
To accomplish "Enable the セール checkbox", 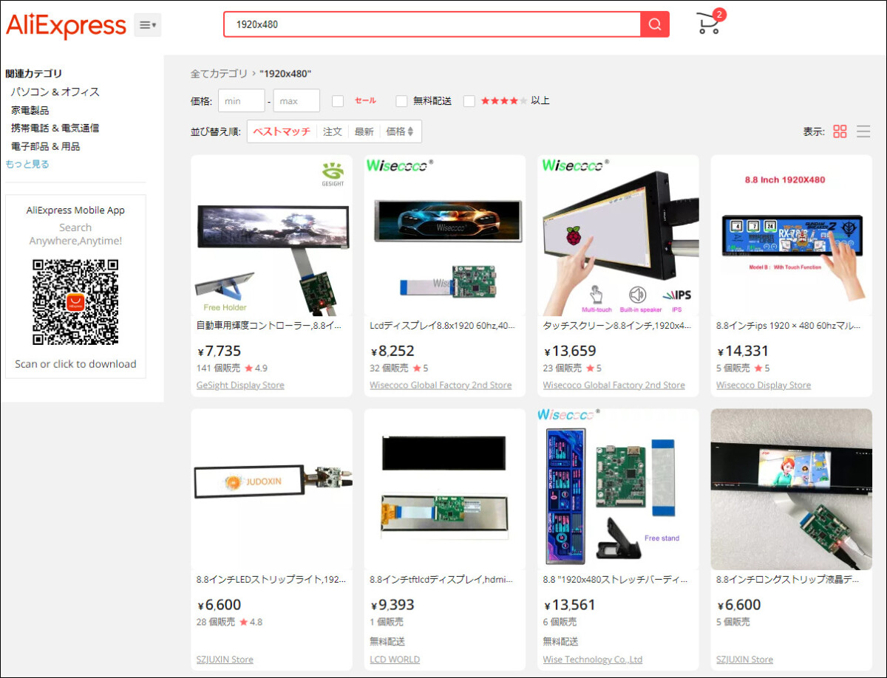I will 338,101.
